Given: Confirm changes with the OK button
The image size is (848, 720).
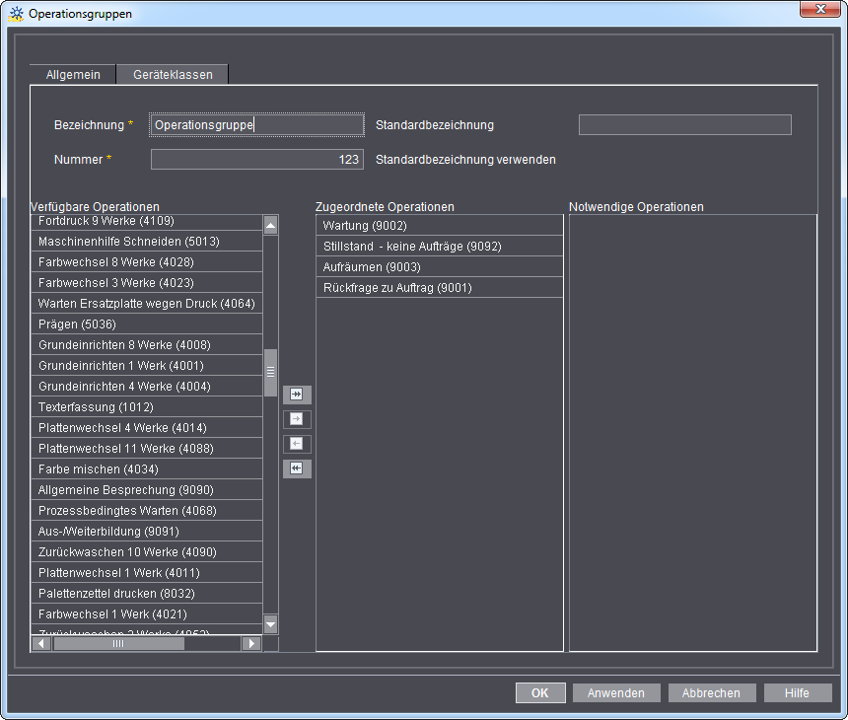Looking at the screenshot, I should 540,692.
